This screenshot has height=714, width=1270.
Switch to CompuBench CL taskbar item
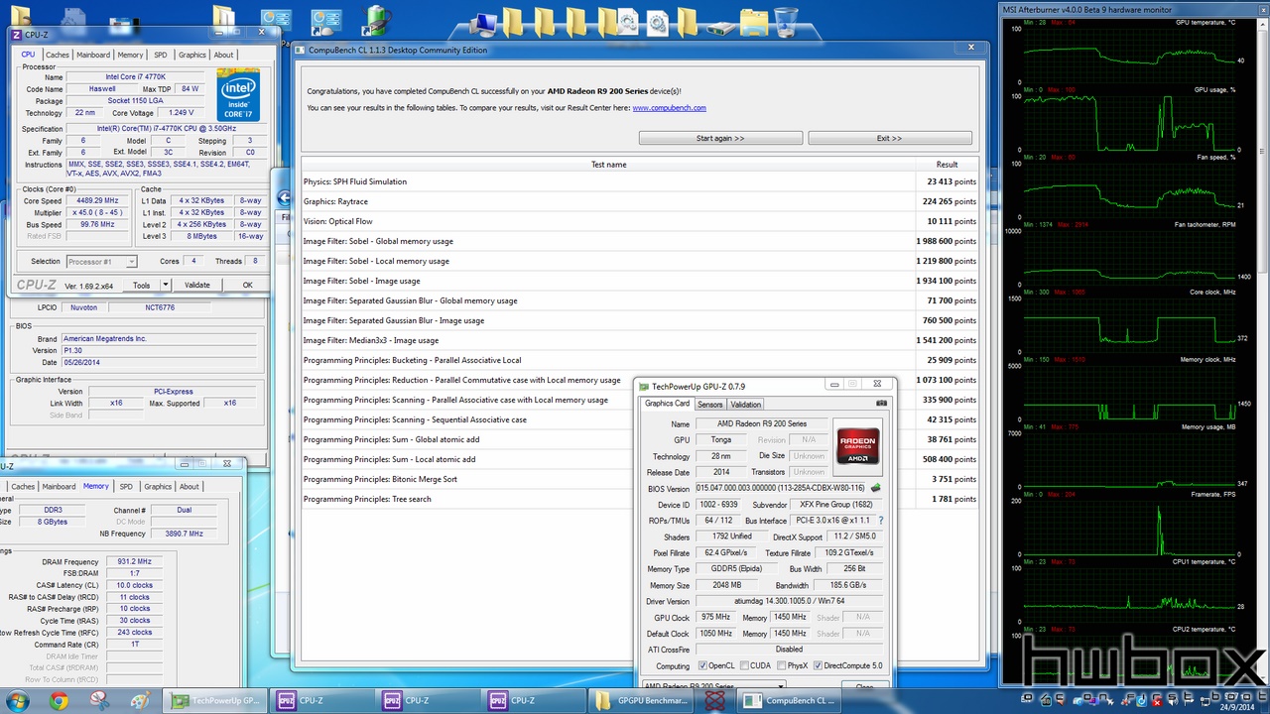pos(790,701)
